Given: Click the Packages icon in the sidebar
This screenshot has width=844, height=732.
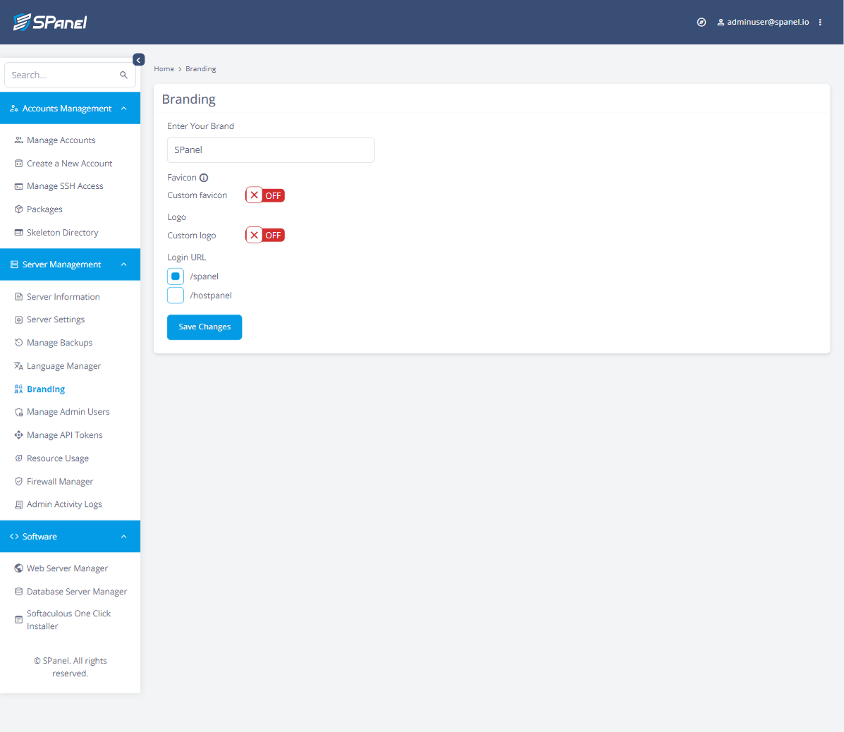Looking at the screenshot, I should click(x=18, y=209).
